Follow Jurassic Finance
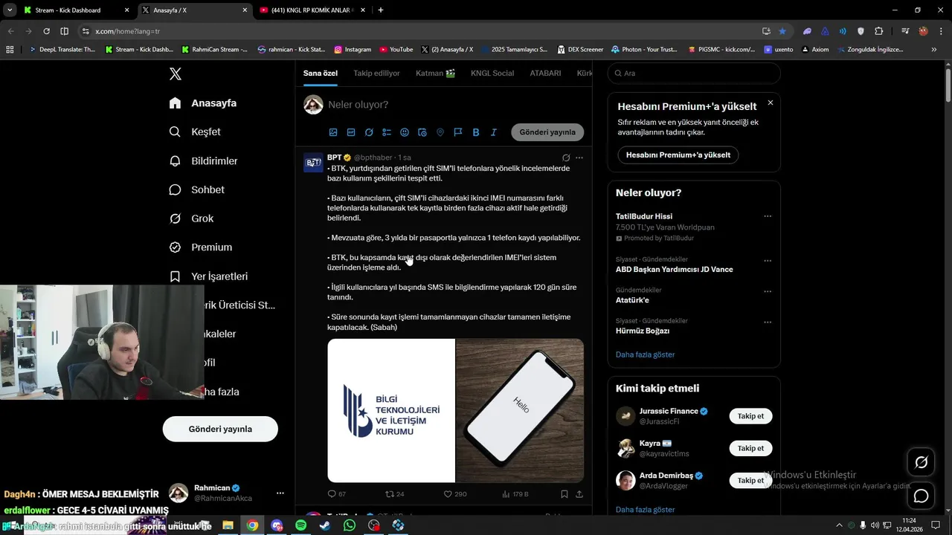Viewport: 952px width, 535px height. (750, 416)
